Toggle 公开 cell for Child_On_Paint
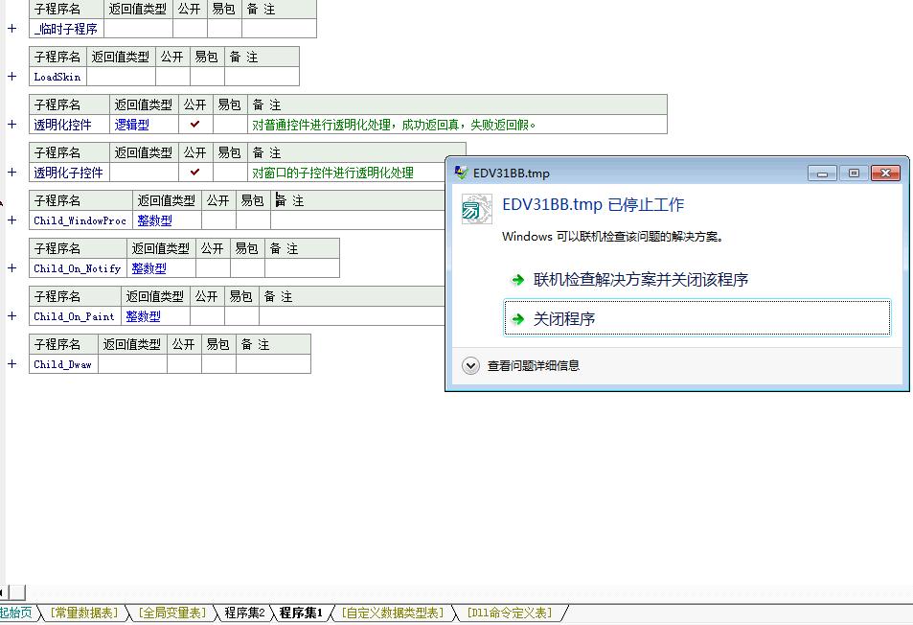 coord(207,315)
